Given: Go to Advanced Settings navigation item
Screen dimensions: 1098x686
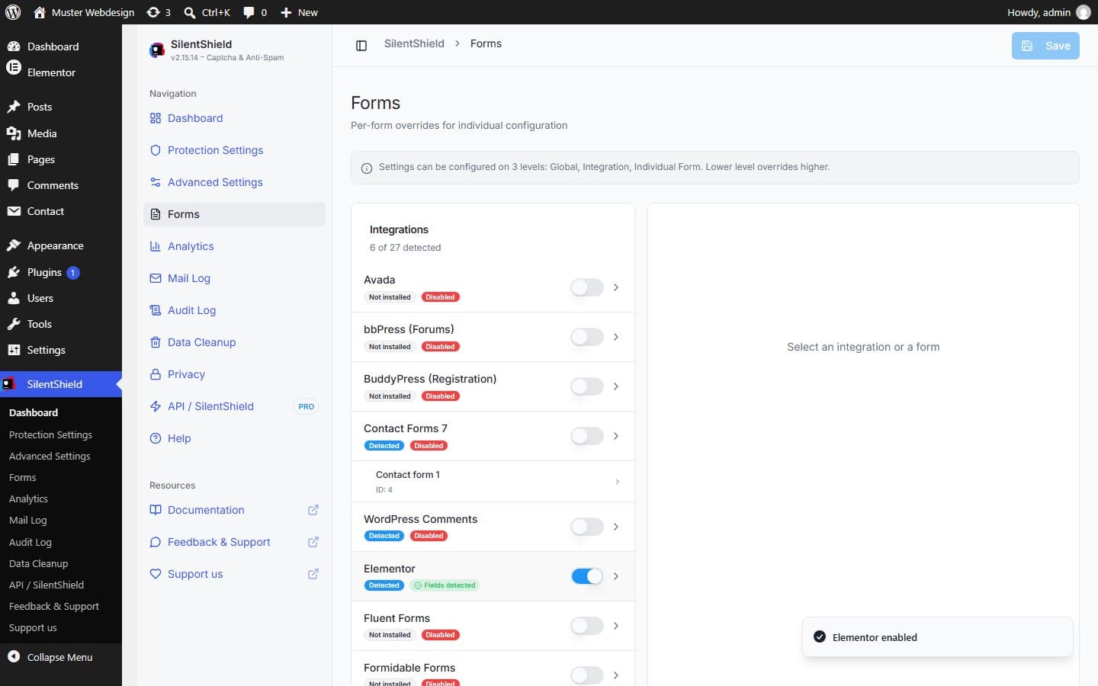Looking at the screenshot, I should click(x=234, y=182).
